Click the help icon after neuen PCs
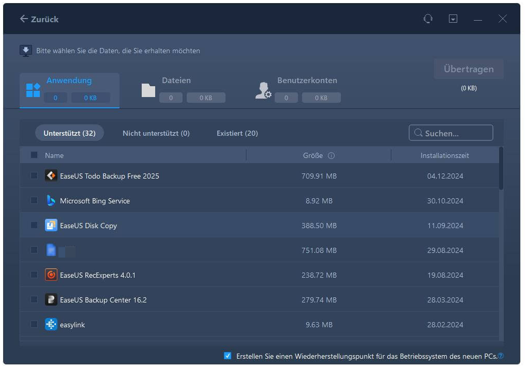 501,356
